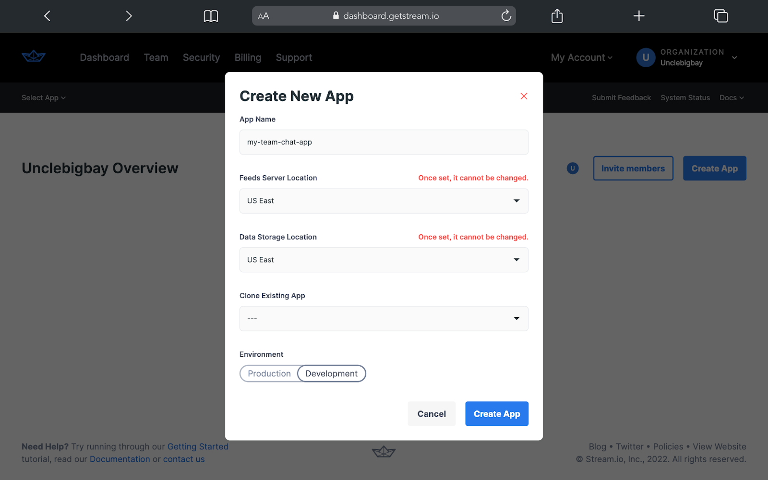Click the bookmarks icon in the browser toolbar

coord(211,15)
